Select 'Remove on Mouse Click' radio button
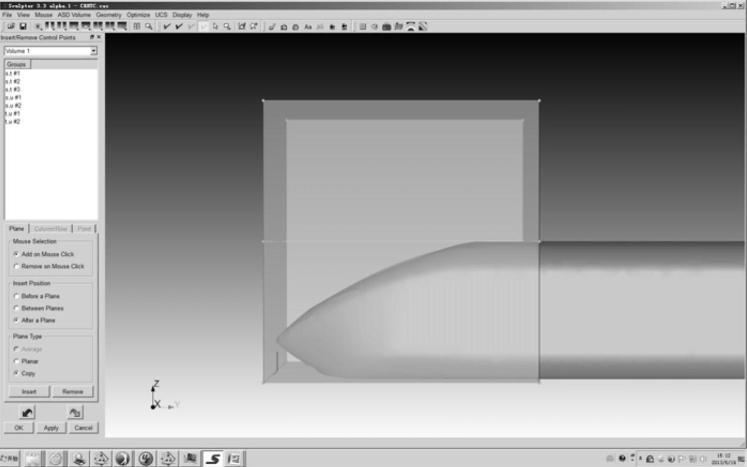Screen dimensions: 747x467 (x=16, y=266)
